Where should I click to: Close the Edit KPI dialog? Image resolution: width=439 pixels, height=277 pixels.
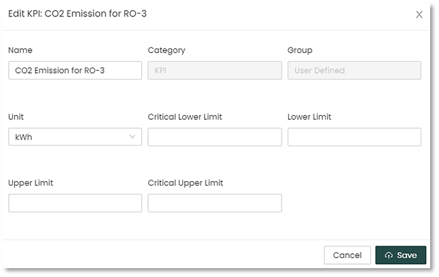click(419, 14)
